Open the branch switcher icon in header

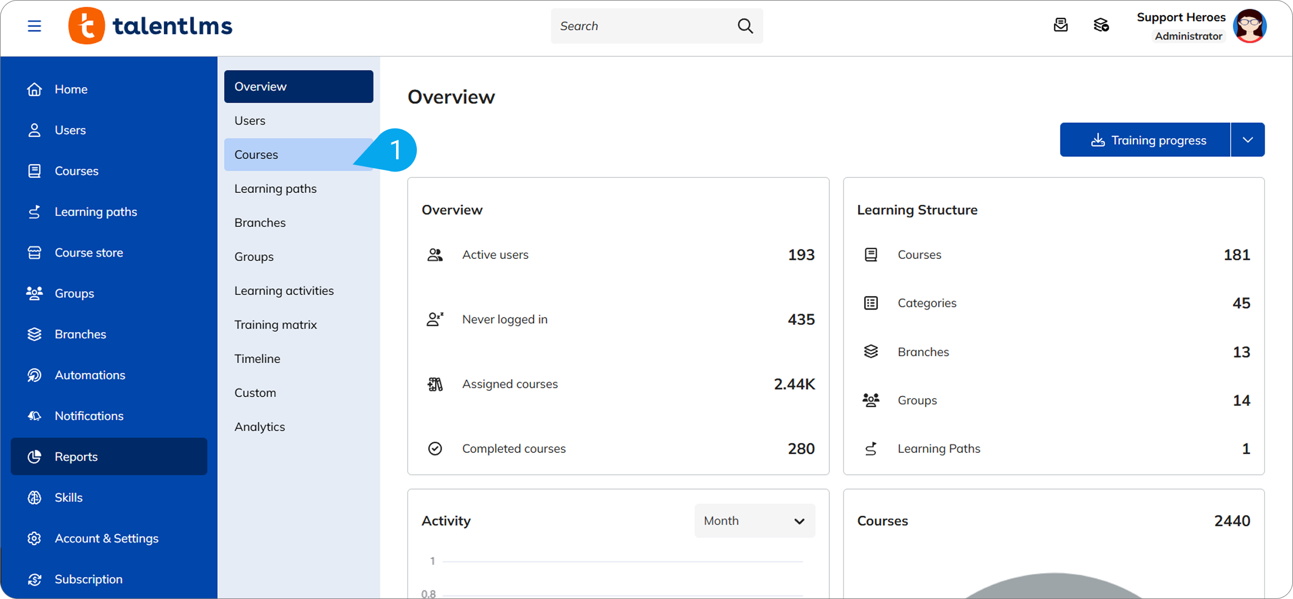pos(1101,25)
